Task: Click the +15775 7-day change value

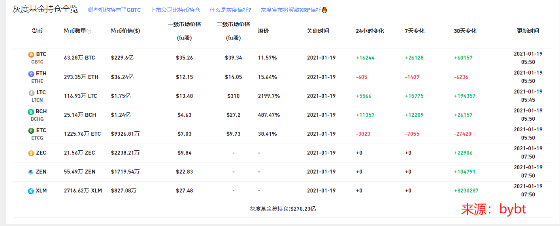Action: click(414, 96)
